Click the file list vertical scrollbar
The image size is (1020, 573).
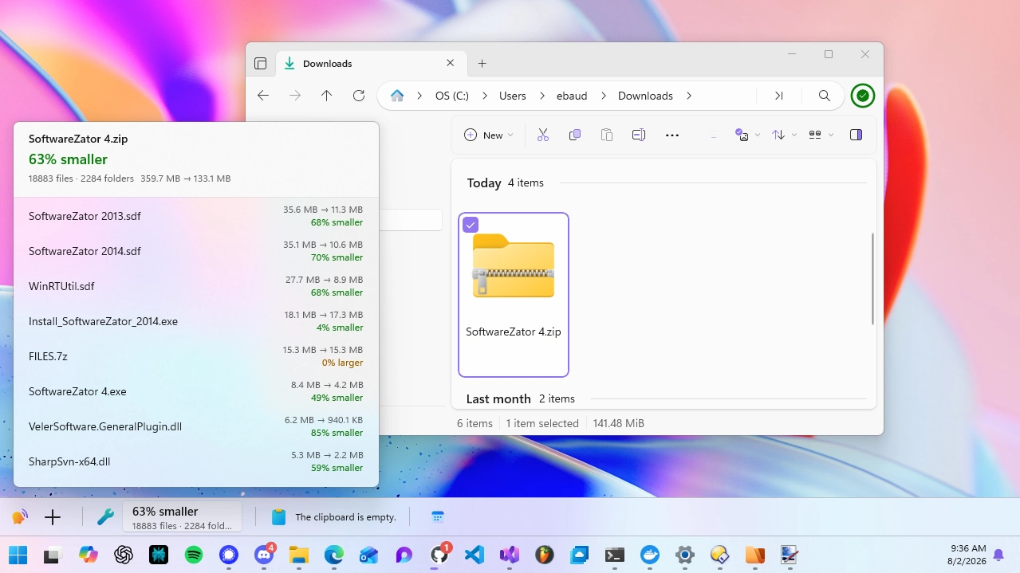pos(872,279)
